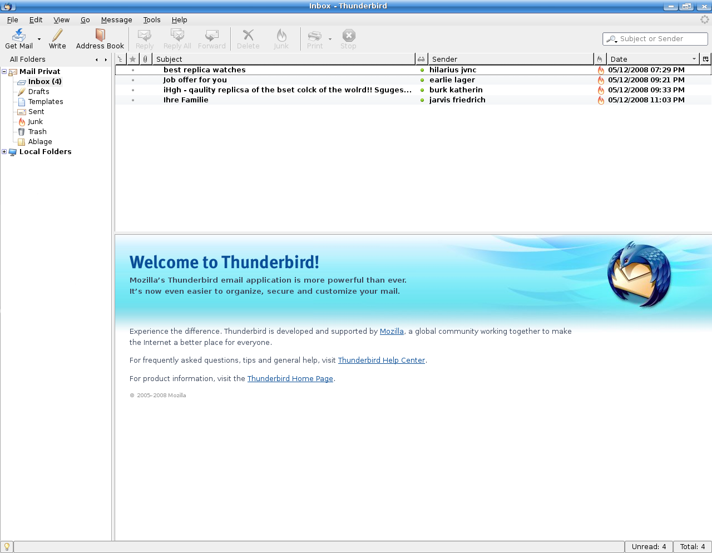Select the Drafts folder
The image size is (712, 553).
38,91
